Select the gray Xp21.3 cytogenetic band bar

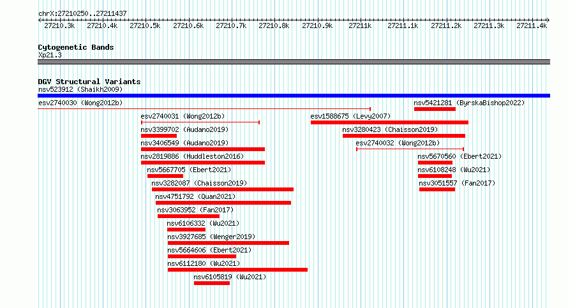click(x=294, y=62)
